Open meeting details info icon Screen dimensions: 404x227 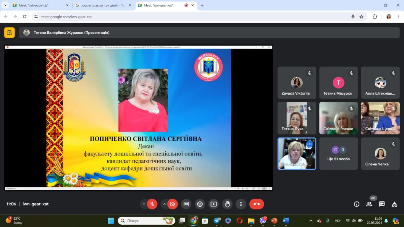(x=356, y=204)
